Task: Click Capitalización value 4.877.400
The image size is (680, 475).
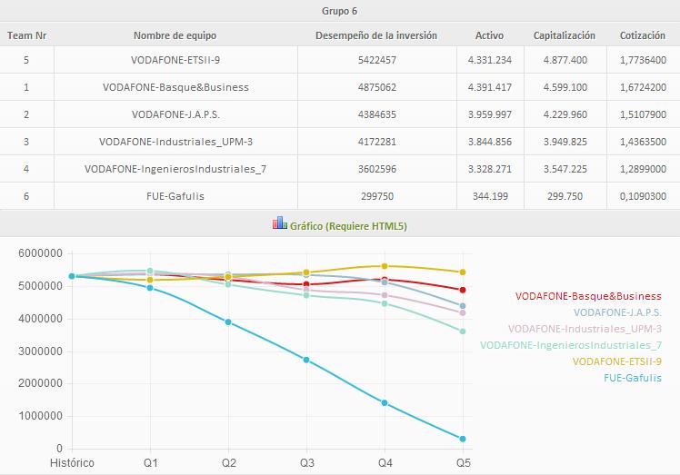Action: pos(565,60)
